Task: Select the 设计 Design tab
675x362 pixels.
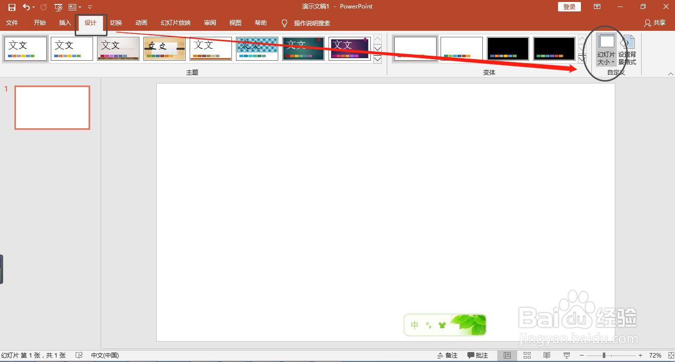Action: coord(91,23)
